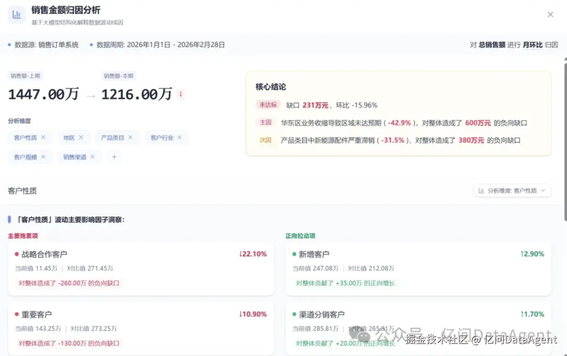Screen dimensions: 567x356
Task: Click the 未达标 status badge
Action: tap(268, 105)
